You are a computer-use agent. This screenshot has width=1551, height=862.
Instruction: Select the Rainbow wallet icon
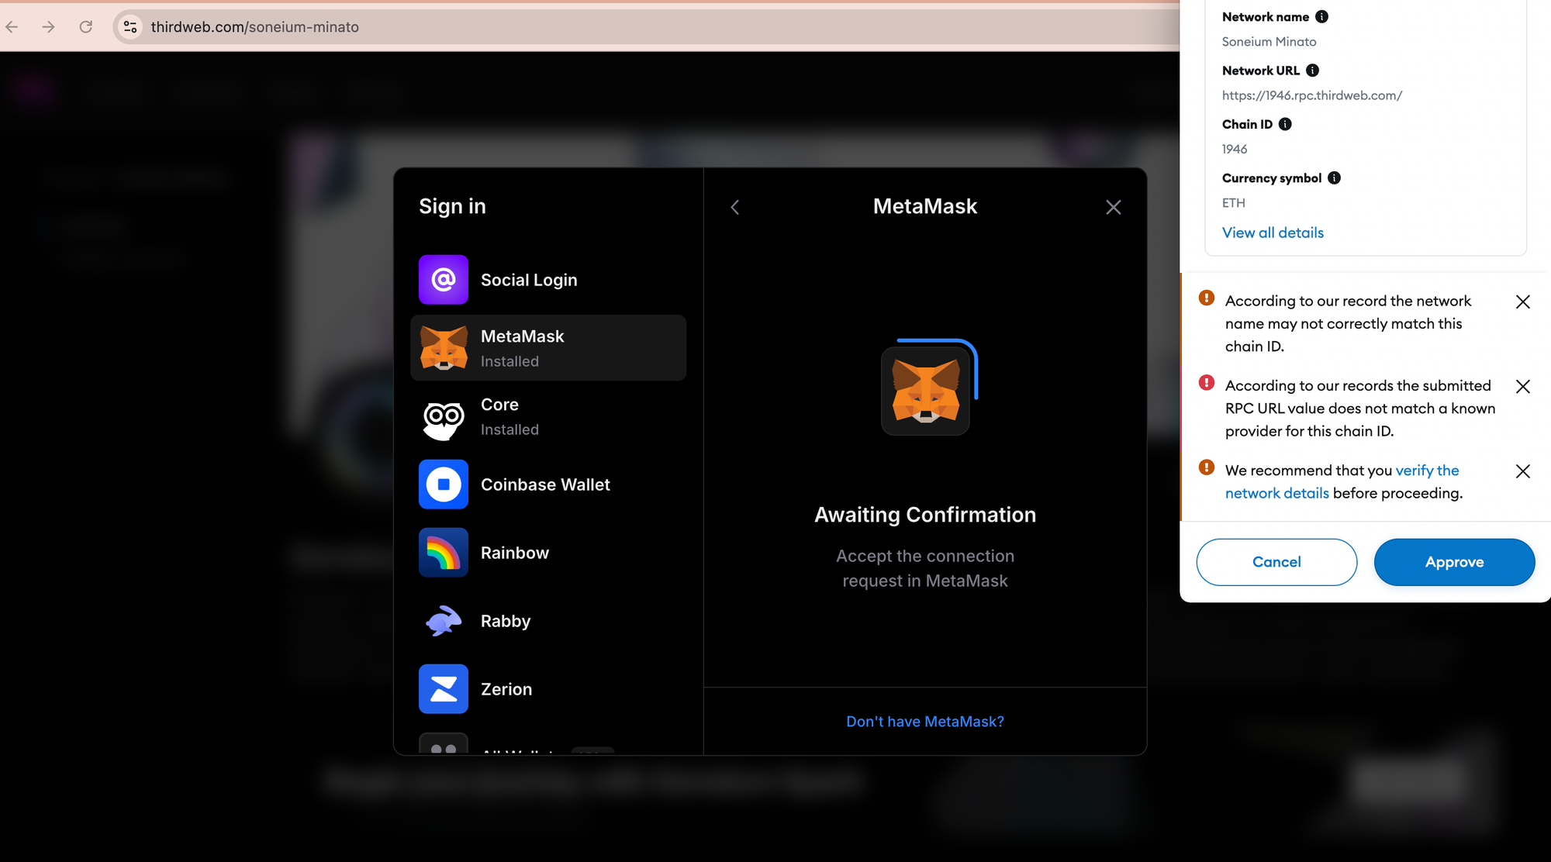click(443, 553)
